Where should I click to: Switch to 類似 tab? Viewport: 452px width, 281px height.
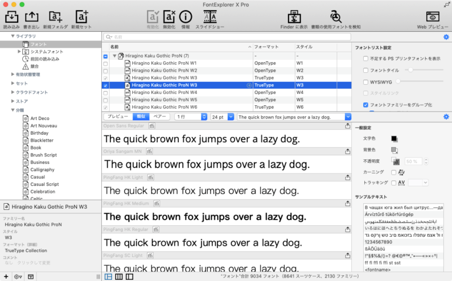[141, 116]
